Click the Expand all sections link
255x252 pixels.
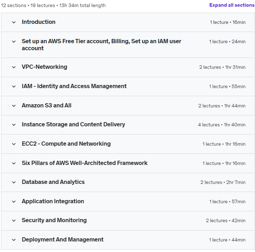[232, 5]
